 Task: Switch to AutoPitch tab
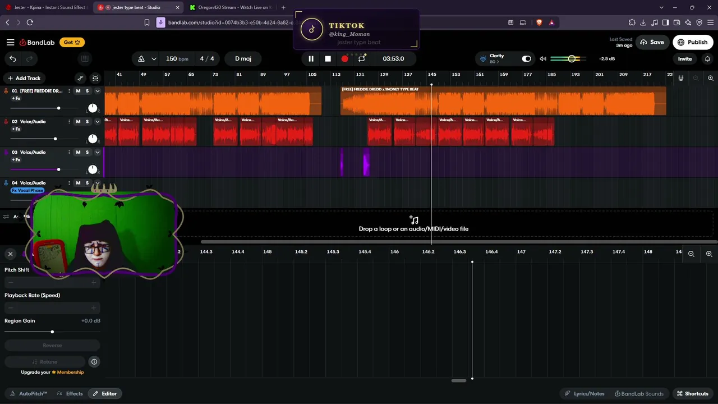[x=29, y=394]
